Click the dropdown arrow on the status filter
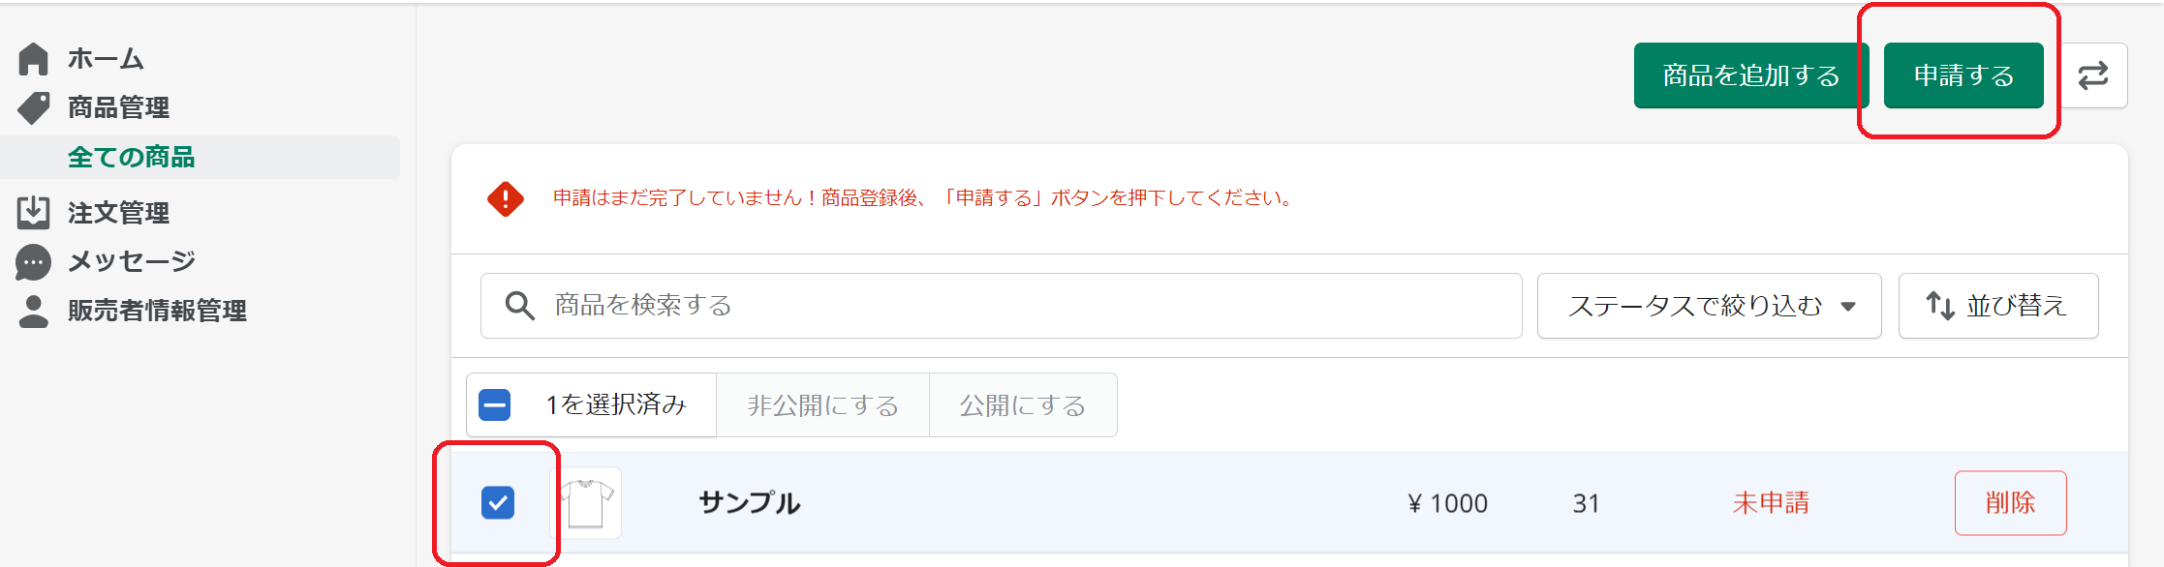This screenshot has height=567, width=2164. pos(1848,307)
